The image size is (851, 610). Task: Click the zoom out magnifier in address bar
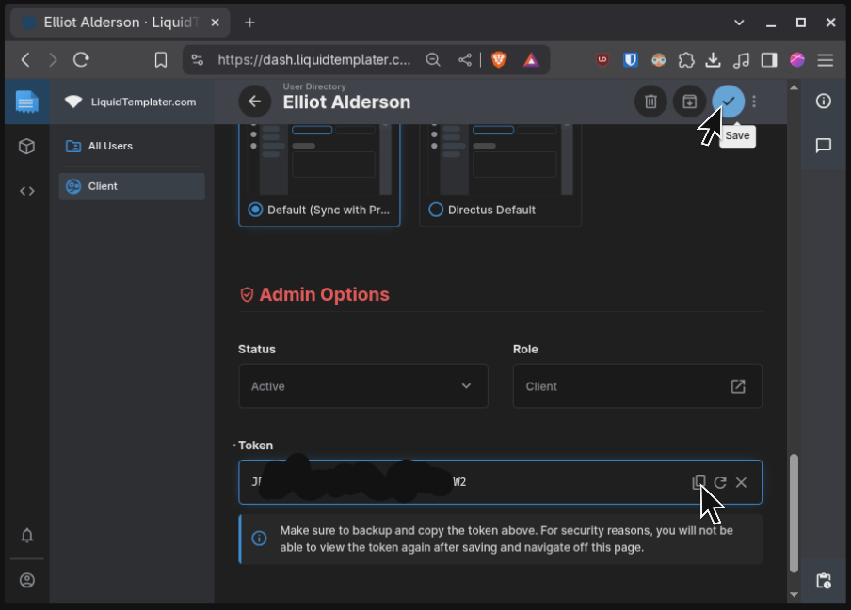(432, 59)
